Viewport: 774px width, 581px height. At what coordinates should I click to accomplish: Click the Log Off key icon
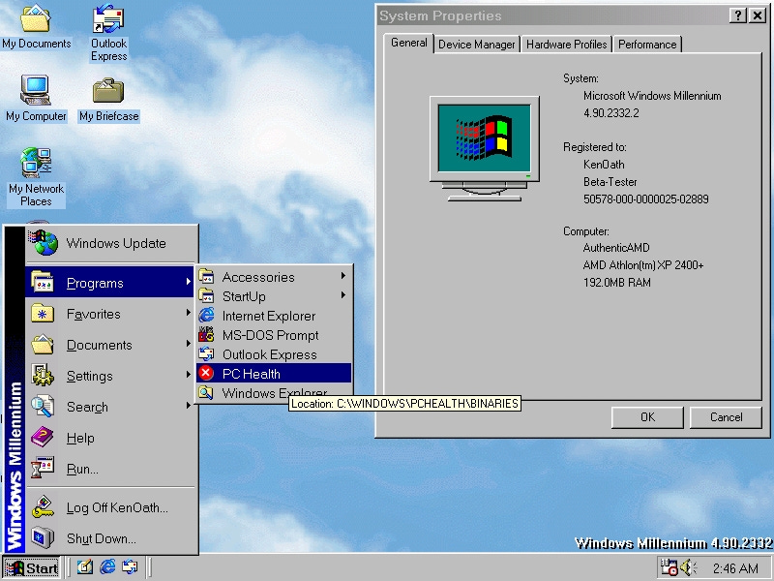point(43,506)
